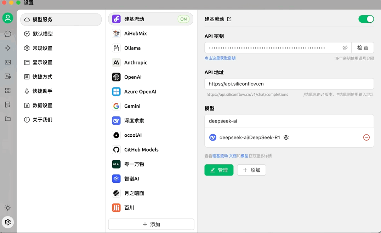Click the 检查 button to verify key

[363, 48]
